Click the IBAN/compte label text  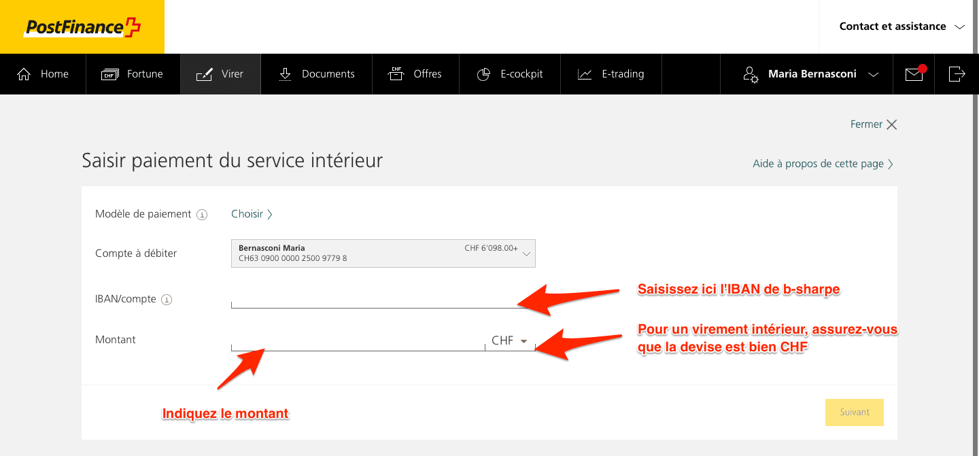(126, 299)
